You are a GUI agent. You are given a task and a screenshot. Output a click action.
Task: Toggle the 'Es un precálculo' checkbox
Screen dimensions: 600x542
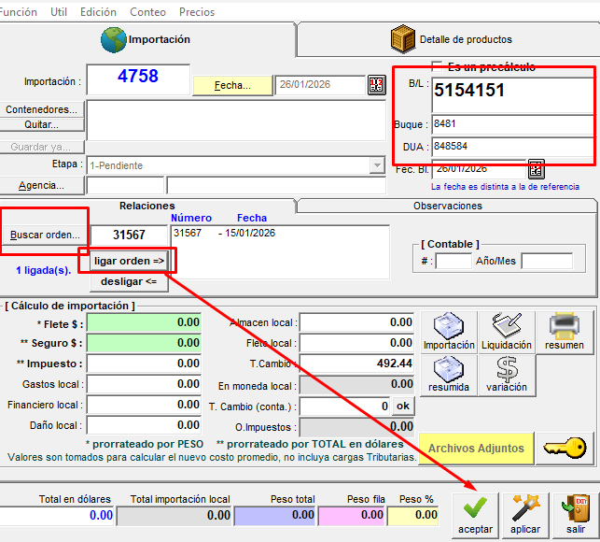pyautogui.click(x=437, y=66)
